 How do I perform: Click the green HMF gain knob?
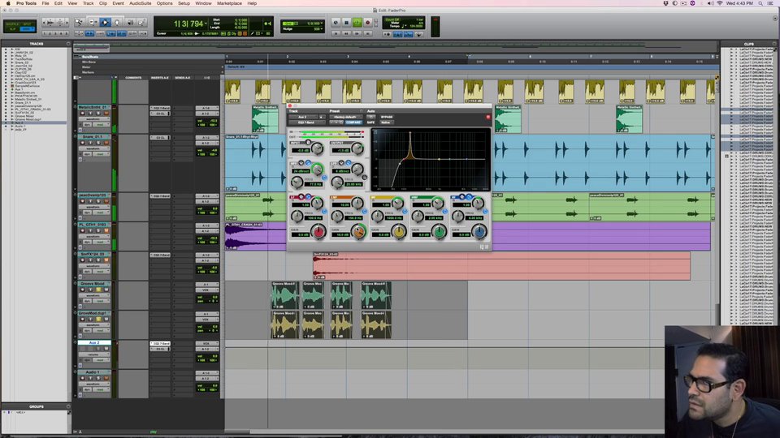coord(439,231)
